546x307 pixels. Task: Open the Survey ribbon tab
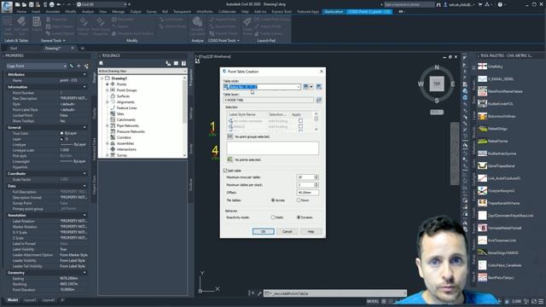click(x=152, y=11)
